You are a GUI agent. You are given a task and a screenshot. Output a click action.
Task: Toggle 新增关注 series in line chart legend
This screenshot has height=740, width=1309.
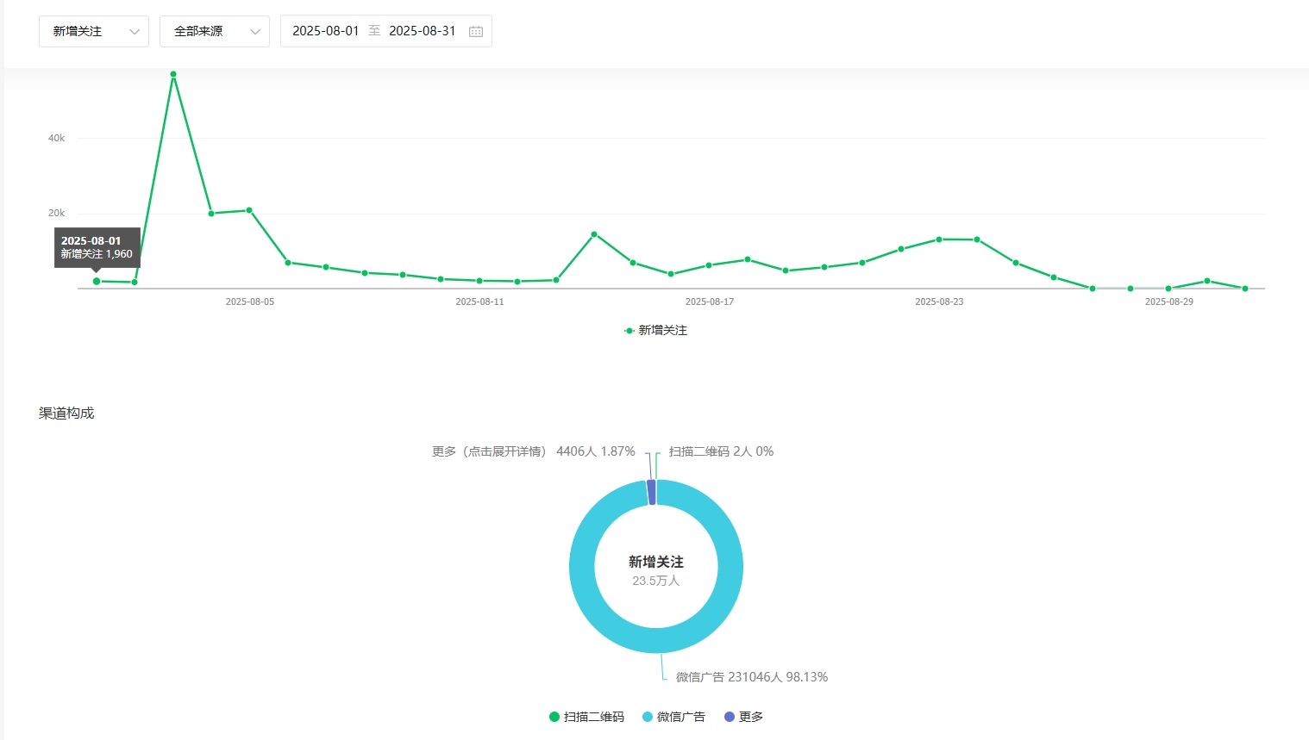[x=655, y=331]
